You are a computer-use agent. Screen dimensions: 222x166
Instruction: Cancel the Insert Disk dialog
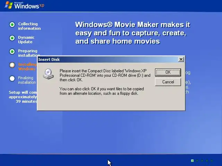168,82
